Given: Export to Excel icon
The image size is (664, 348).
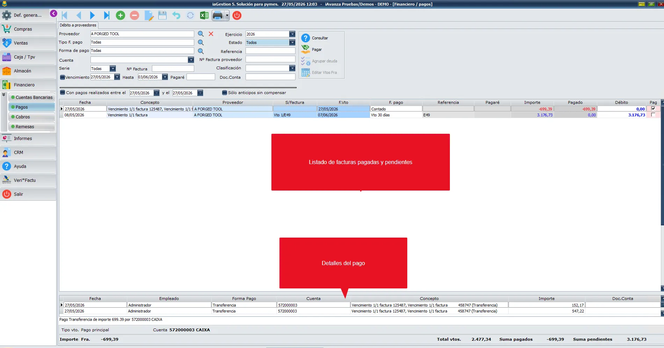Looking at the screenshot, I should coord(204,15).
